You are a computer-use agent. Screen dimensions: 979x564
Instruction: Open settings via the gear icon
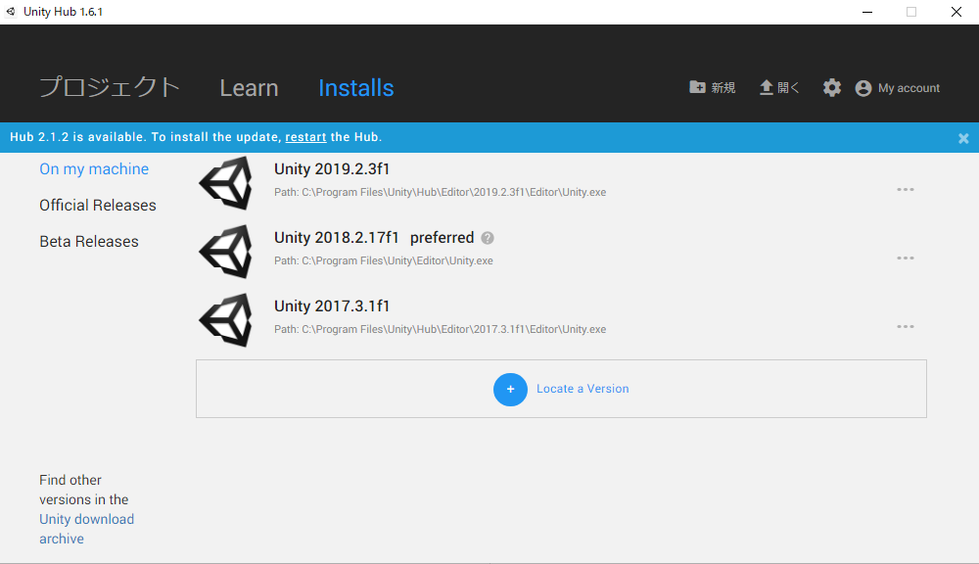tap(831, 87)
